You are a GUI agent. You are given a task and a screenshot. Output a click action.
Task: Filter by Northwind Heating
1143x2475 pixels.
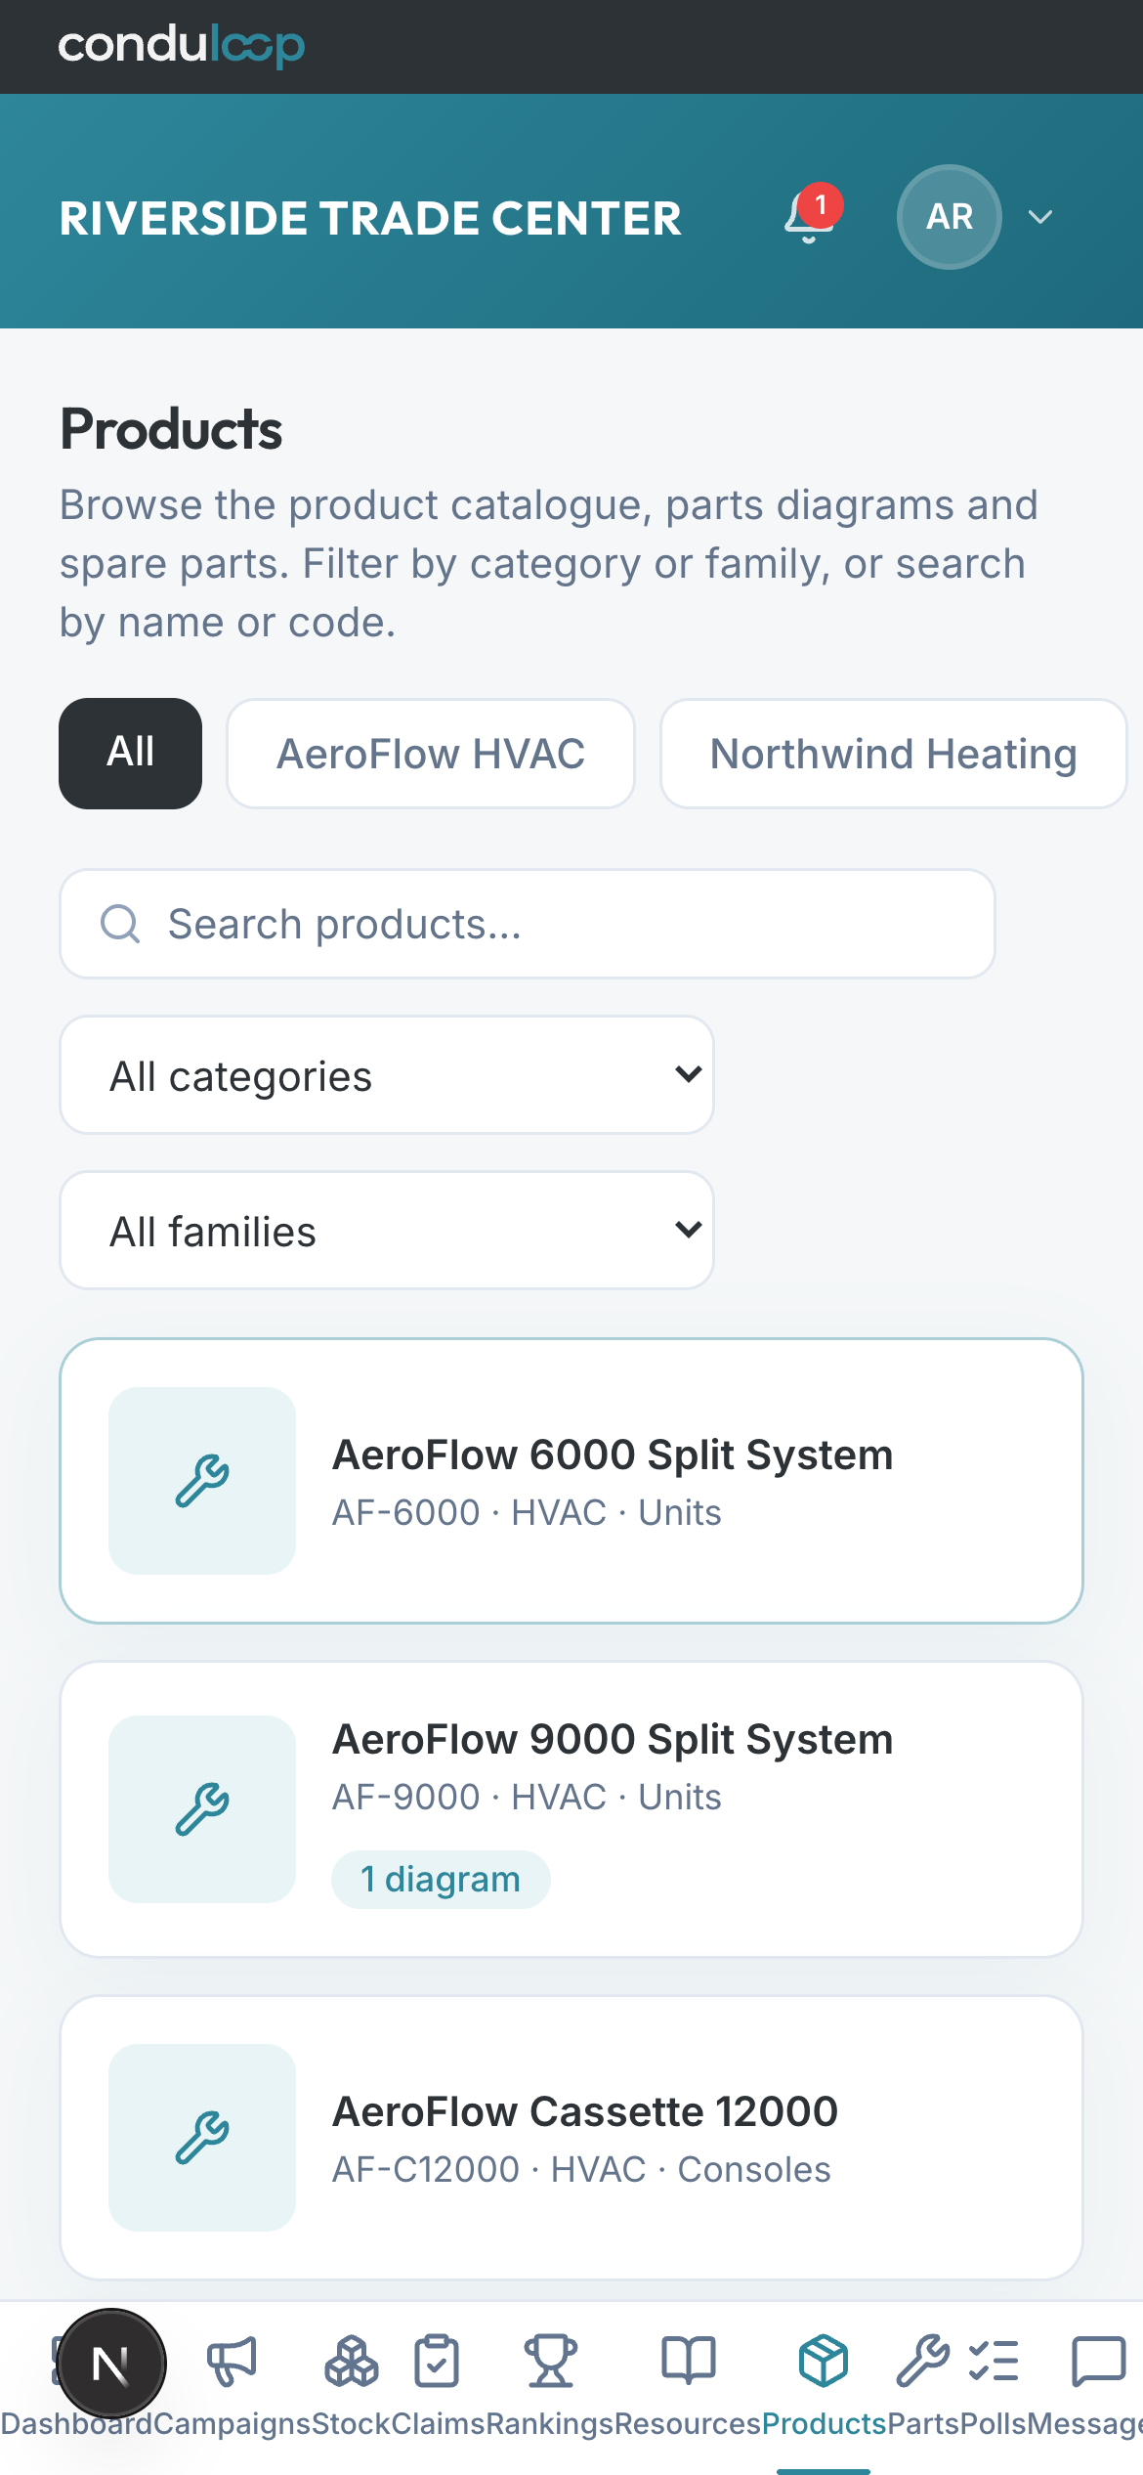(893, 754)
